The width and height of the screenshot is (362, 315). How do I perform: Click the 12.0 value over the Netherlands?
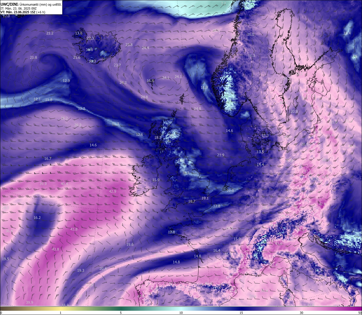pyautogui.click(x=230, y=190)
